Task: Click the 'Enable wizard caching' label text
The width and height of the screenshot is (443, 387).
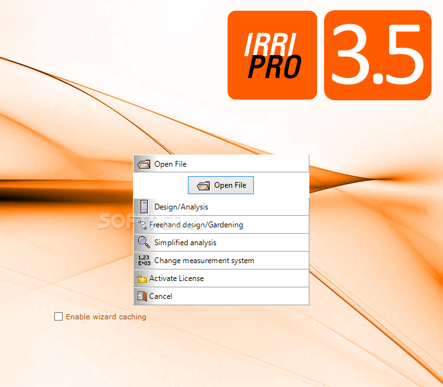Action: [x=106, y=317]
